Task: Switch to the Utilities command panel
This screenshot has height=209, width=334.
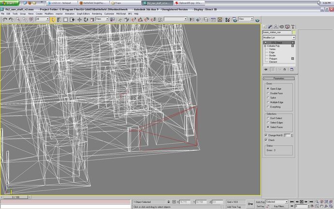Action: tap(293, 27)
